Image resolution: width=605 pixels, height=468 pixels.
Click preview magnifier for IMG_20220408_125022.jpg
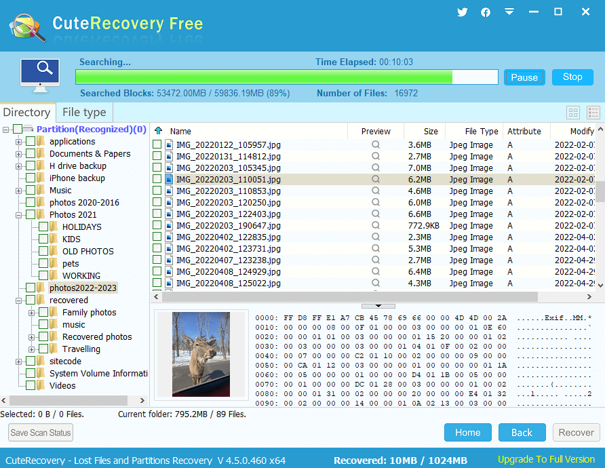pos(376,284)
